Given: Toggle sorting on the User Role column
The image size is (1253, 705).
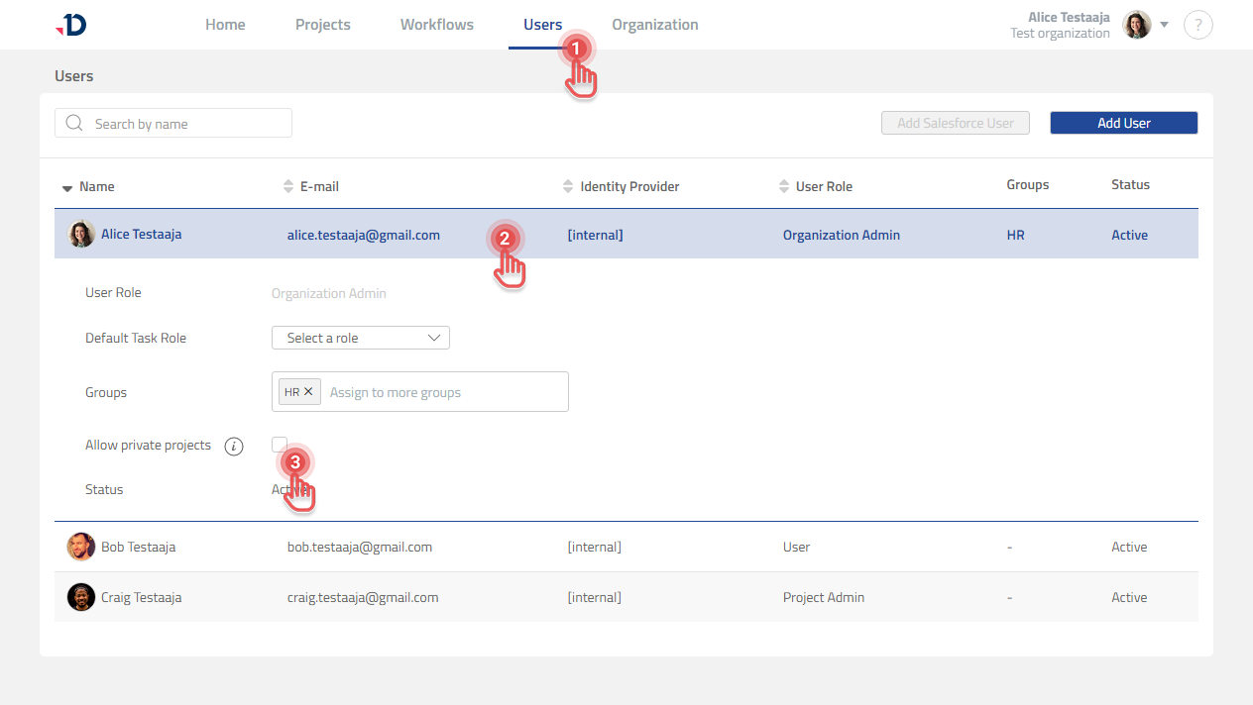Looking at the screenshot, I should tap(782, 186).
